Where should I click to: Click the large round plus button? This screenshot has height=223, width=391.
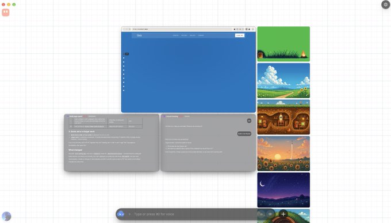point(283,214)
